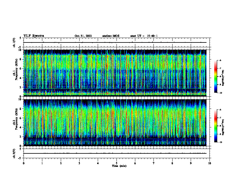Click the ch.1 spectrogram plot area
Viewport: 236px width, 183px height.
pos(115,73)
